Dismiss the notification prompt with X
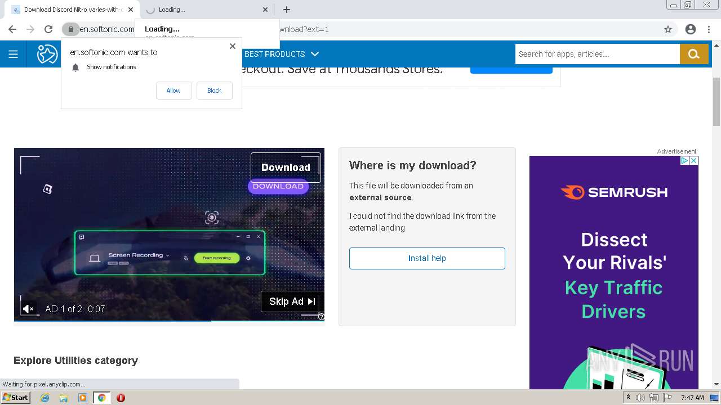The image size is (721, 405). pos(233,46)
